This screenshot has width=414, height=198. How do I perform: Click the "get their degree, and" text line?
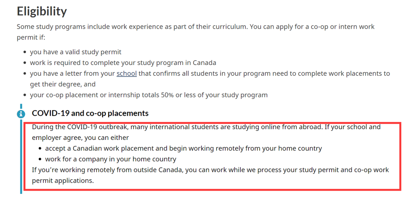click(63, 84)
